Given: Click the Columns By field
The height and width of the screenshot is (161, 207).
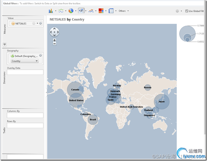Looking at the screenshot, I should coord(25,115).
